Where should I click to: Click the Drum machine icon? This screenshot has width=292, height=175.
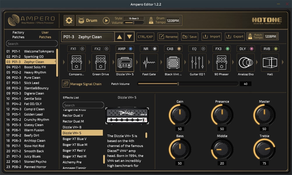click(81, 20)
